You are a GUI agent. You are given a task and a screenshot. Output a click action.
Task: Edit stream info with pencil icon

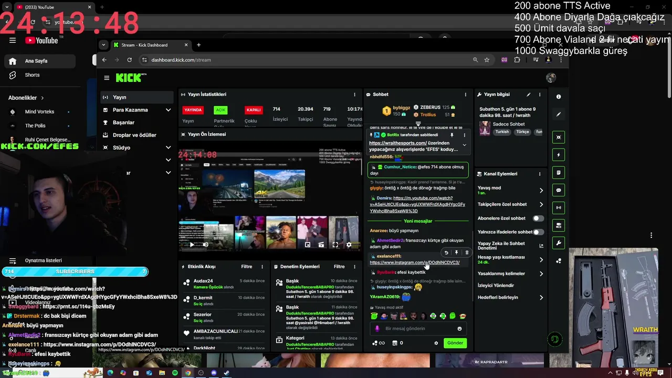pos(528,94)
